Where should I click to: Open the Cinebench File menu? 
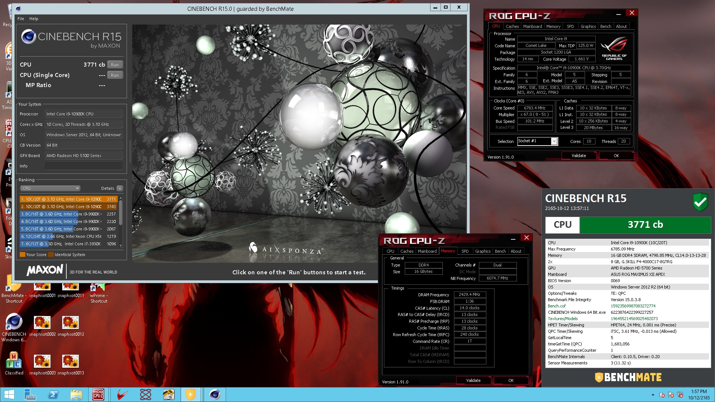coord(21,19)
